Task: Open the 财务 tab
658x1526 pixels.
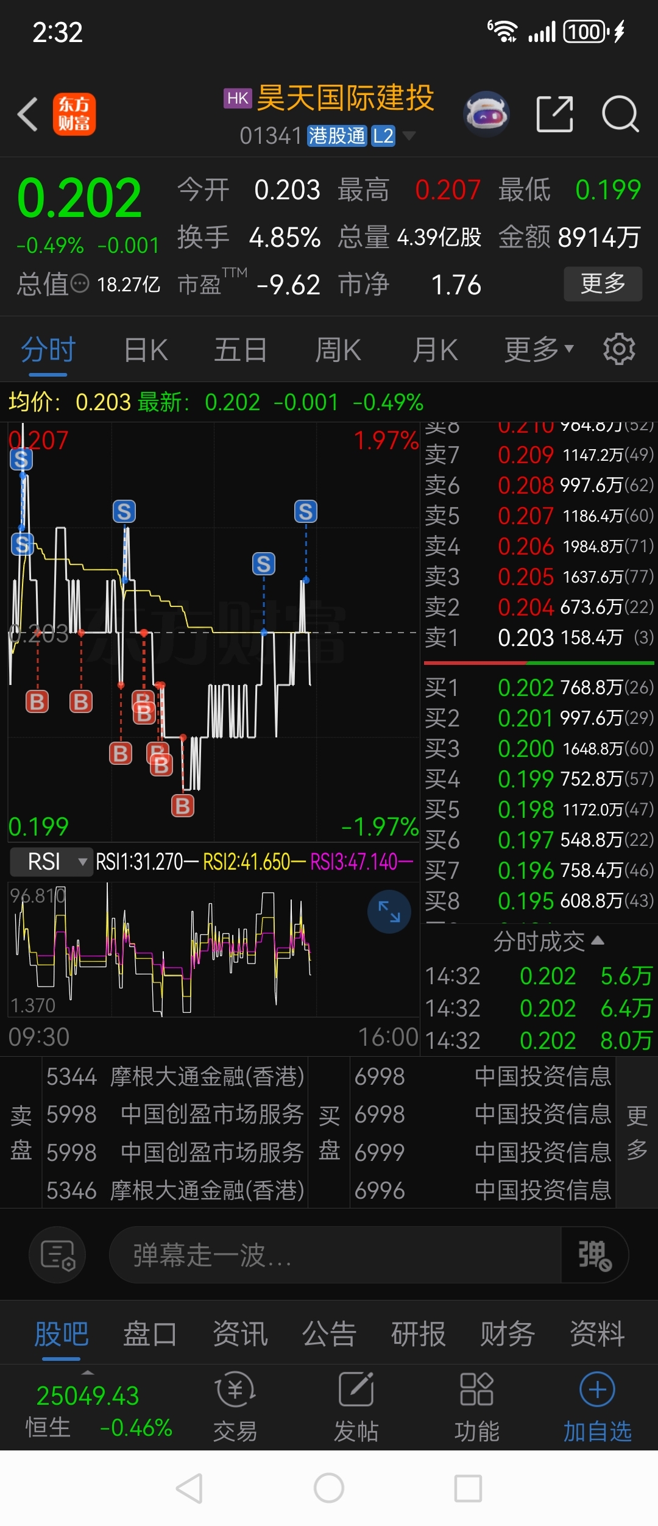Action: pos(508,1333)
